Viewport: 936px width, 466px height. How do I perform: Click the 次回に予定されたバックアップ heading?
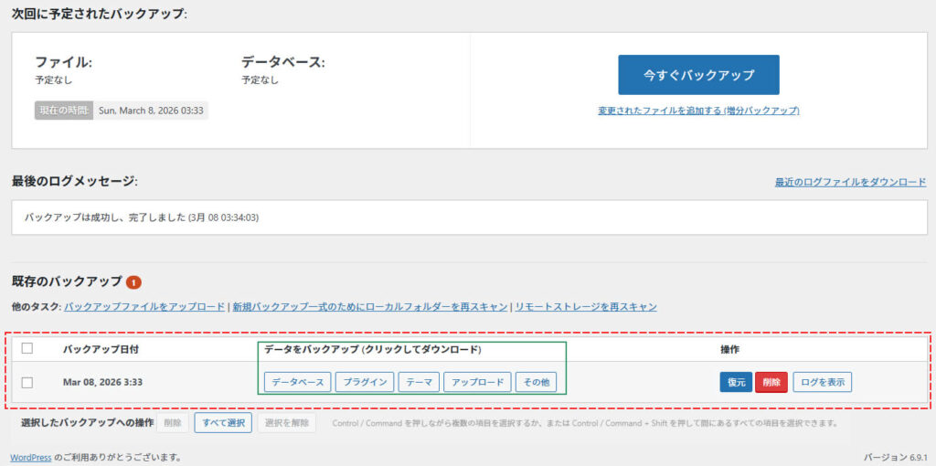pos(100,13)
